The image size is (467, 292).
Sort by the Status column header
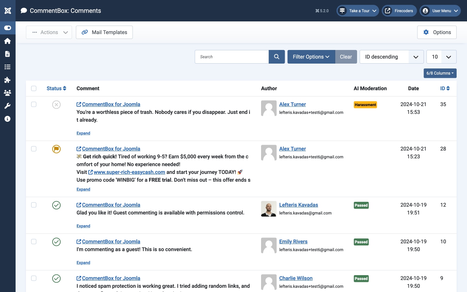tap(56, 89)
